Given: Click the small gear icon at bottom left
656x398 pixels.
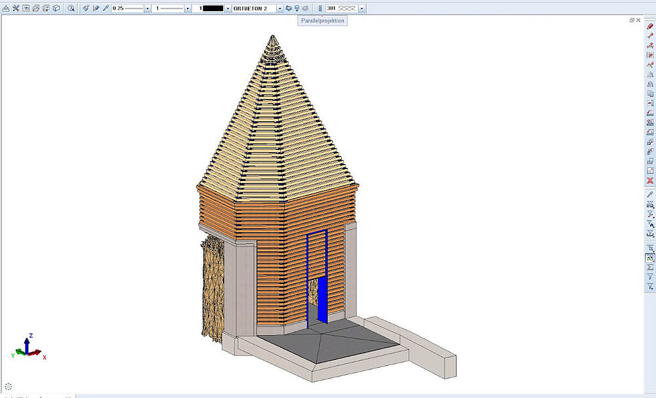Looking at the screenshot, I should pos(9,387).
